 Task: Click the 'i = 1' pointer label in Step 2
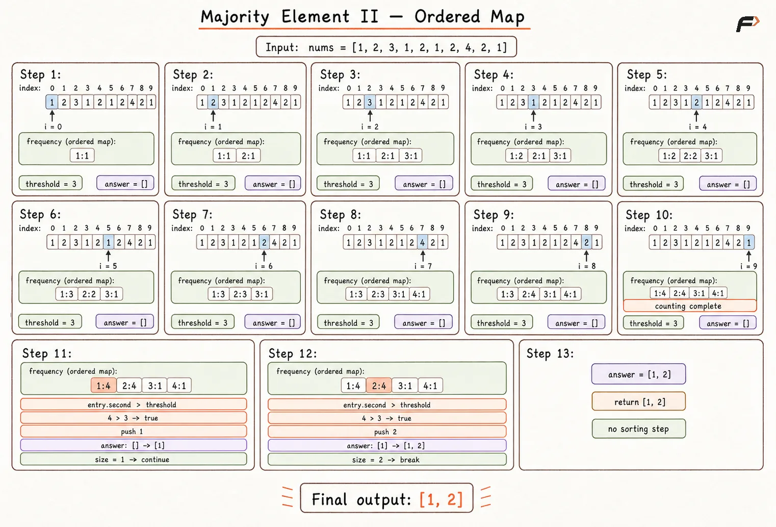[213, 127]
